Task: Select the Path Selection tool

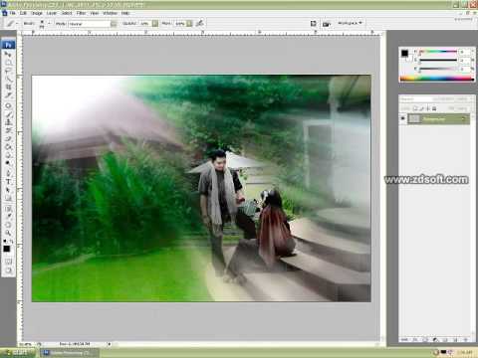Action: click(x=8, y=190)
